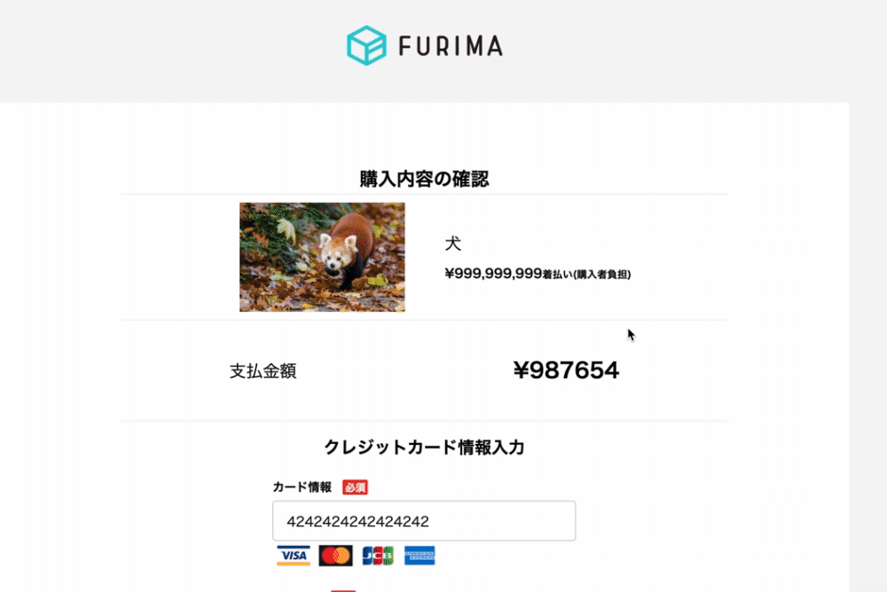Click the 支払金額 label
The image size is (887, 592).
tap(263, 371)
